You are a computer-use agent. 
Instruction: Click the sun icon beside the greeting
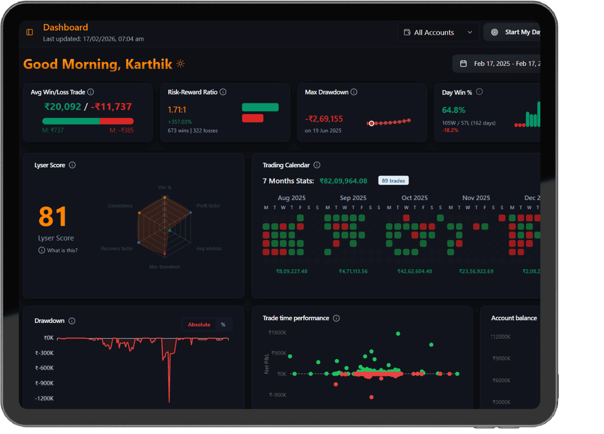coord(181,64)
